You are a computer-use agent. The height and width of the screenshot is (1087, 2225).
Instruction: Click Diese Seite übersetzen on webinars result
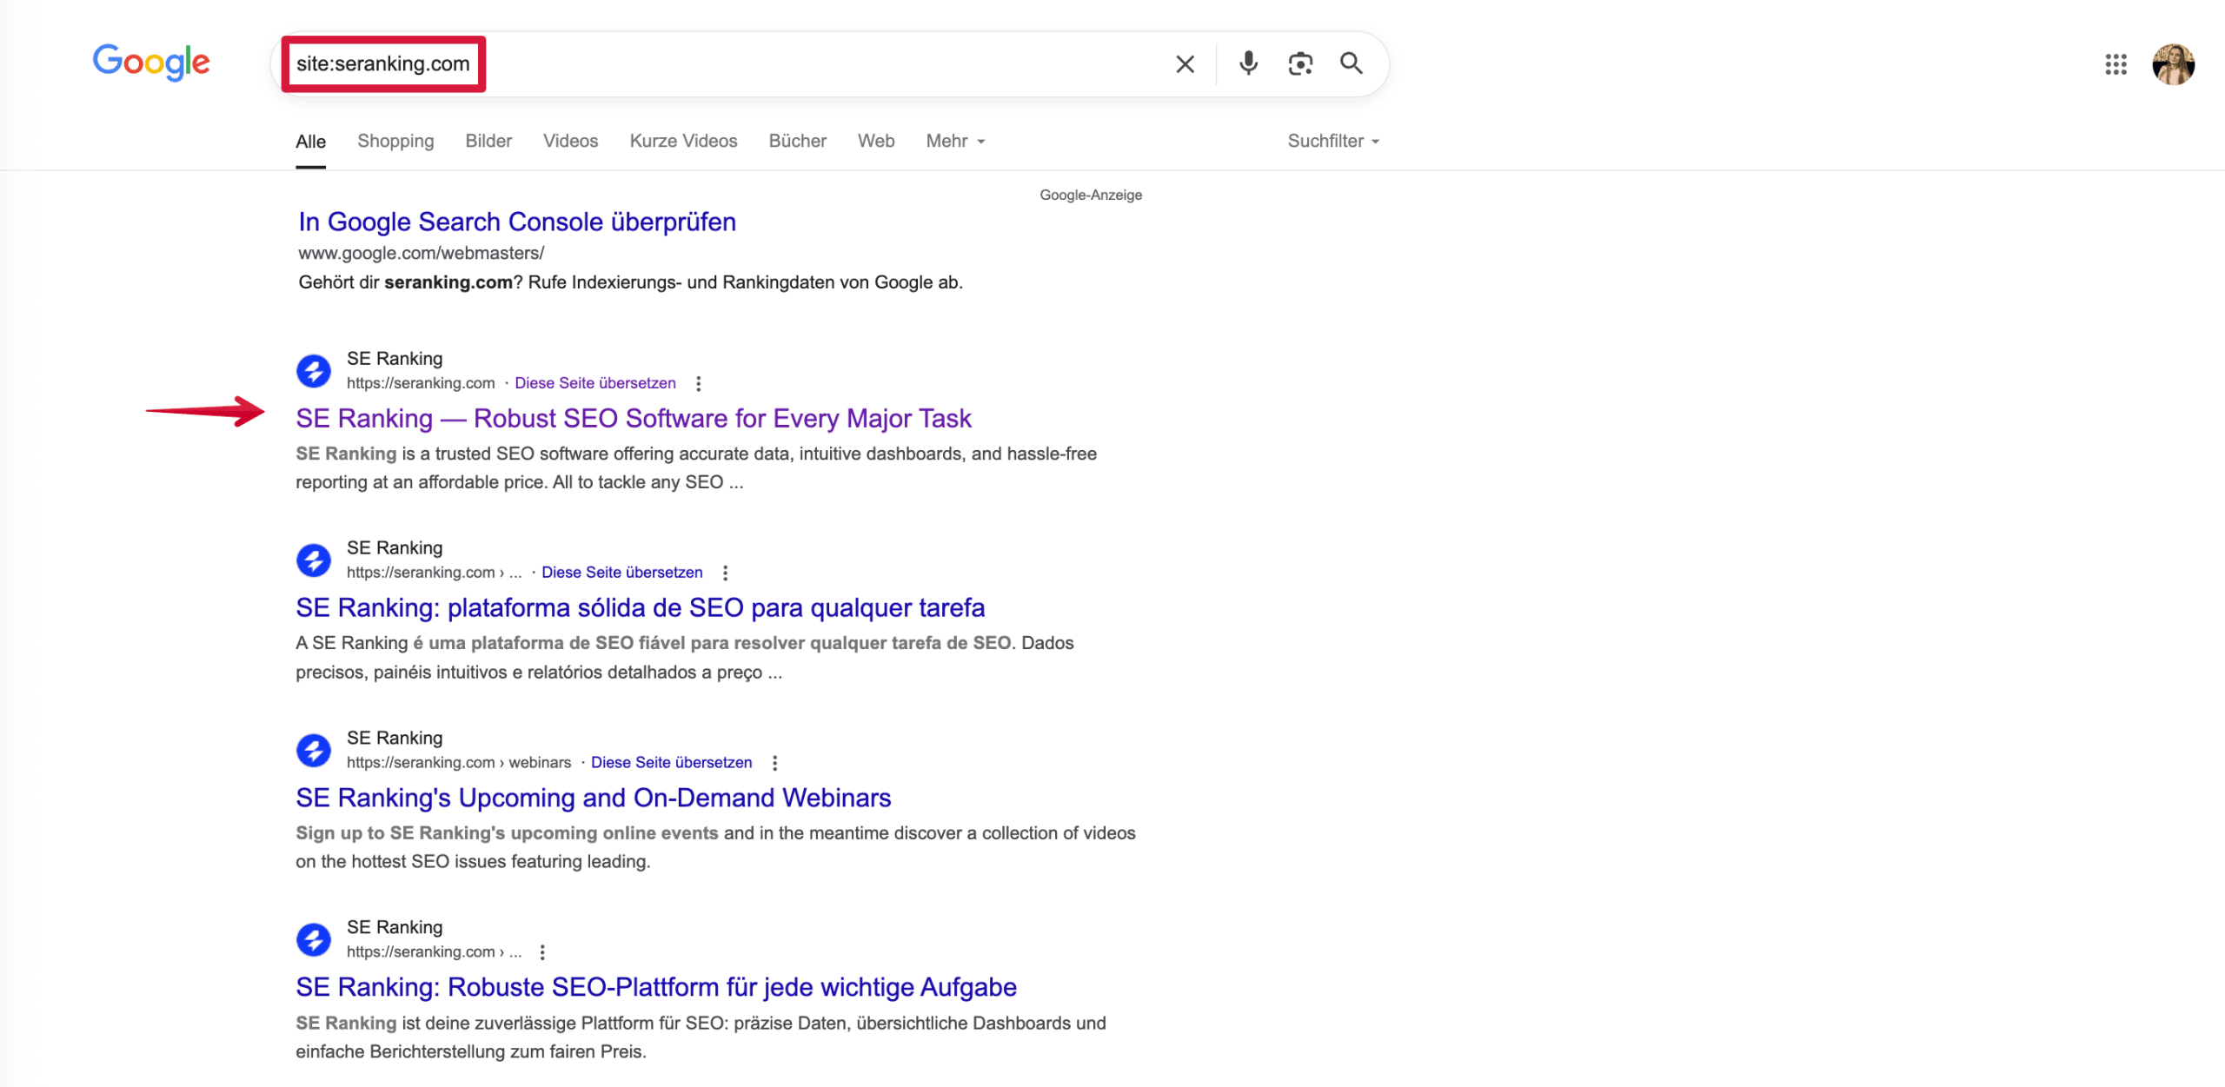tap(672, 763)
